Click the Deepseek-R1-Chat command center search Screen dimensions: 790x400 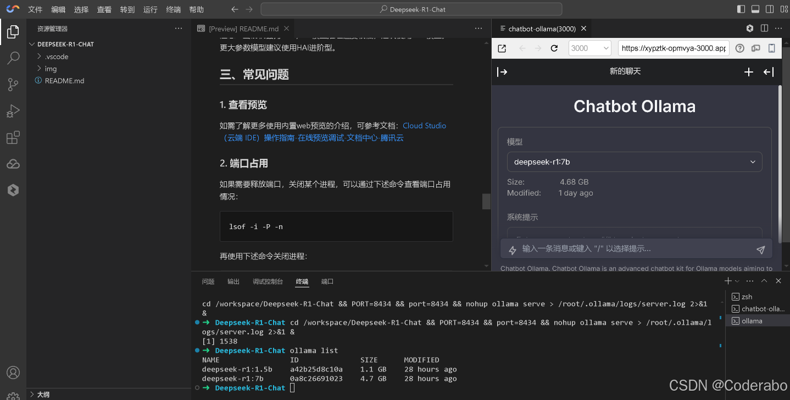(x=411, y=9)
